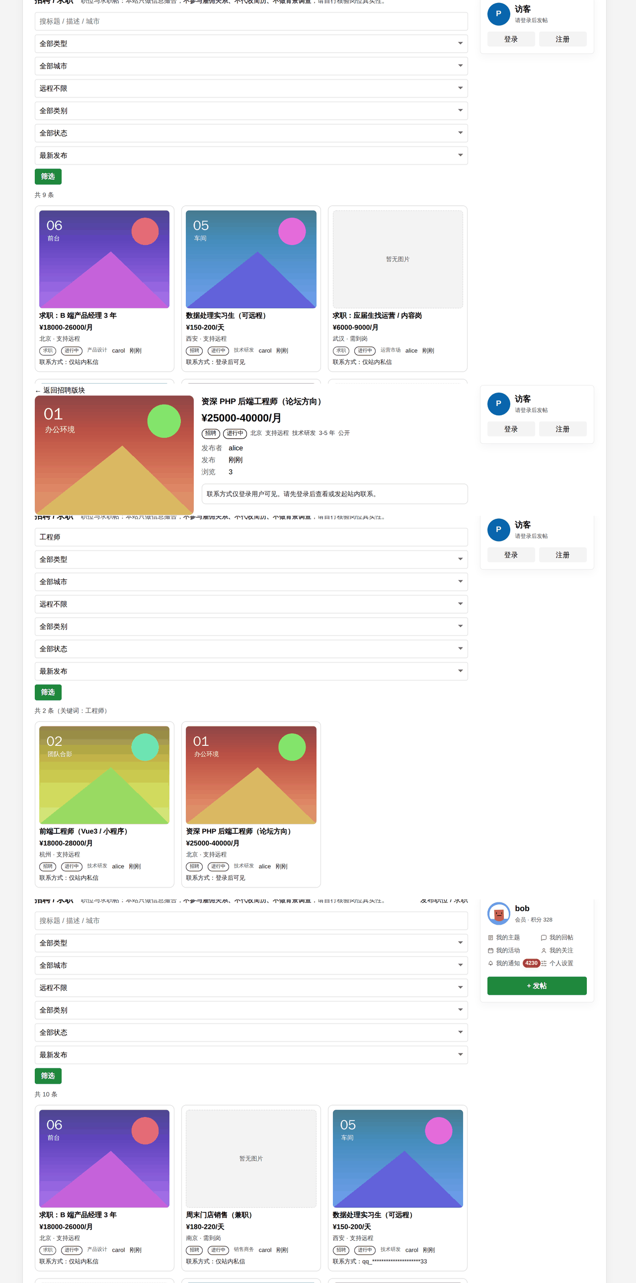
Task: Click the green + 发帖 button
Action: [x=537, y=986]
